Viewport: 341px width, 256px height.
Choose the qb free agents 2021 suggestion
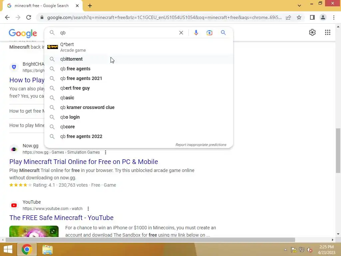pyautogui.click(x=139, y=78)
